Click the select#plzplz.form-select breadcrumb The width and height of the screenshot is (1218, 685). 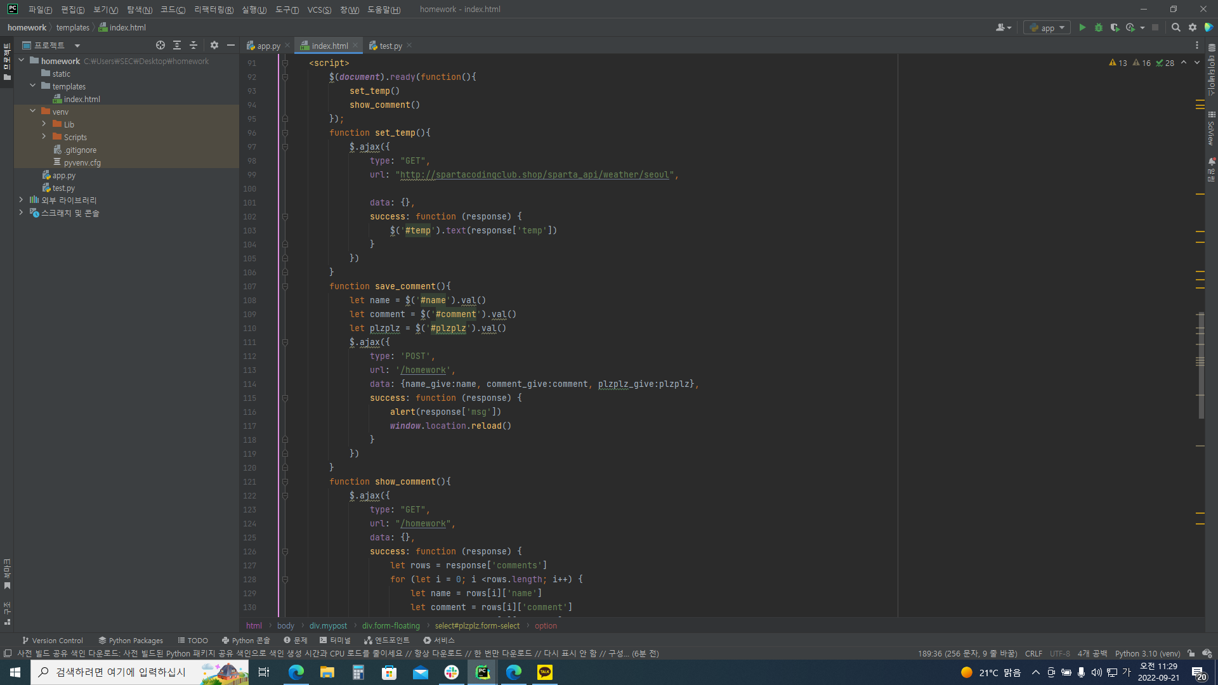point(477,625)
